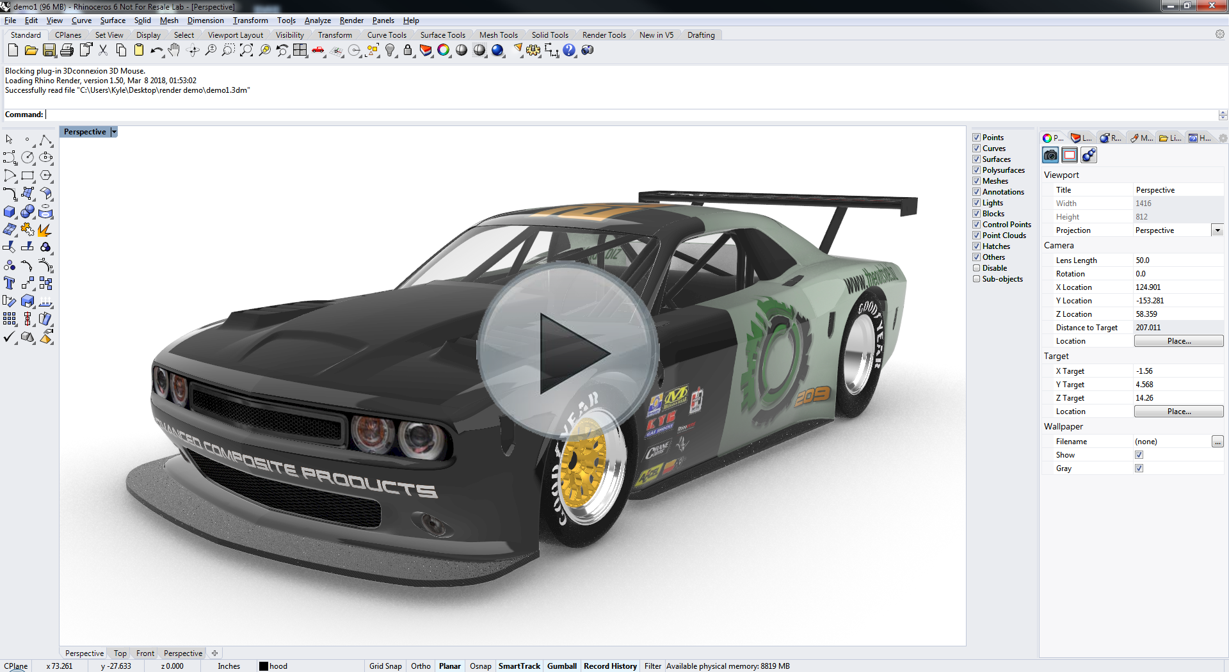Image resolution: width=1229 pixels, height=672 pixels.
Task: Select the Text object tool in sidebar
Action: [9, 283]
